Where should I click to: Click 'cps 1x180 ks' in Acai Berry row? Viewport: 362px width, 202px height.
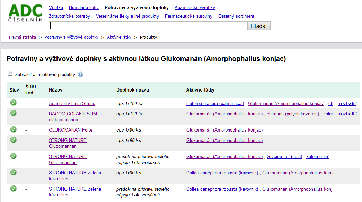(130, 104)
